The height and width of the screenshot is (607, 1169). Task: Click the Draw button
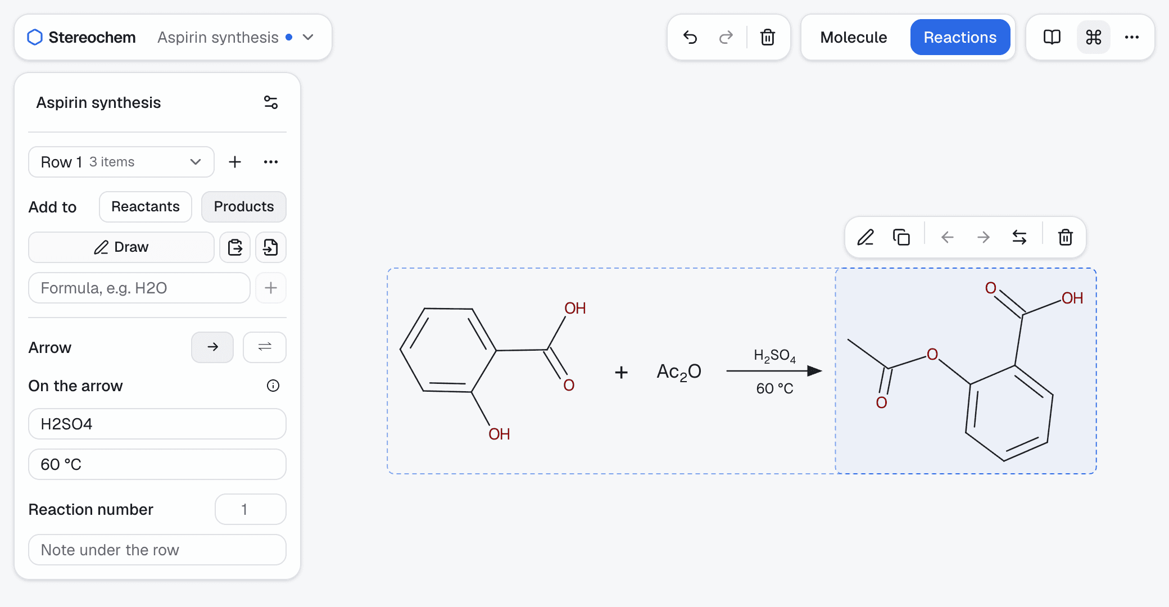click(x=121, y=247)
